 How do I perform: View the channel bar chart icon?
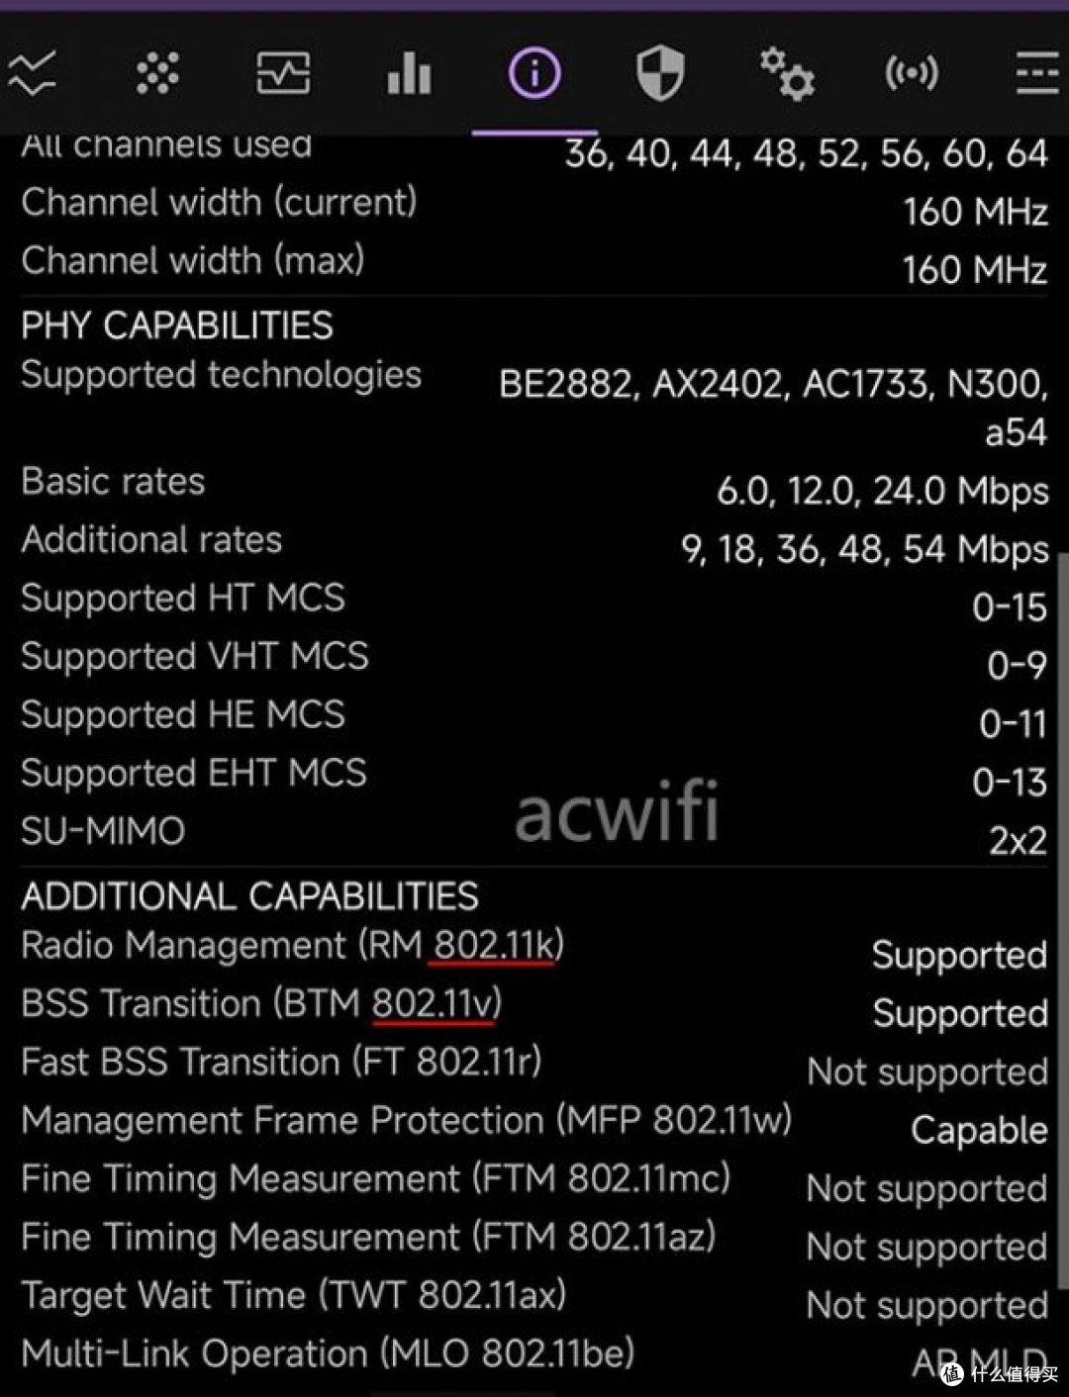(408, 72)
